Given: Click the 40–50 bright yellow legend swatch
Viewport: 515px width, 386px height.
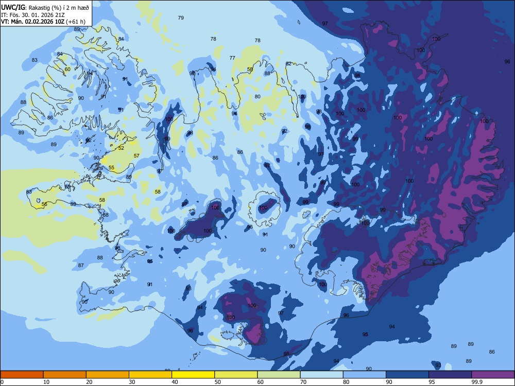Looking at the screenshot, I should click(193, 375).
